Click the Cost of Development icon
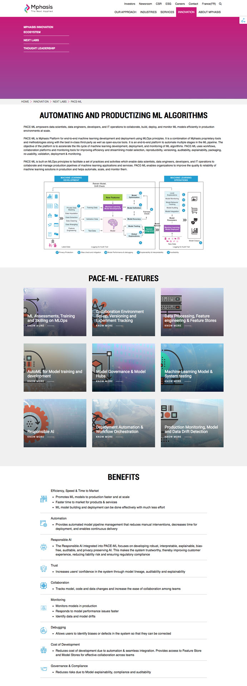The width and height of the screenshot is (247, 686). tap(44, 650)
